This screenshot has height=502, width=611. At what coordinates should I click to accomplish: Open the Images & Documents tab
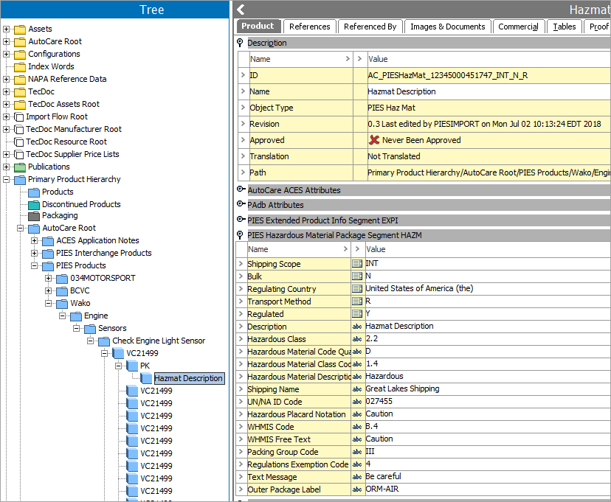point(447,27)
